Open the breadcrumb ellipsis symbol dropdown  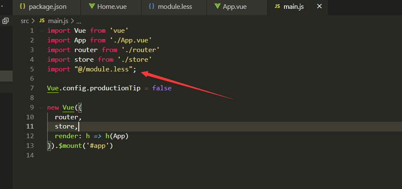79,21
